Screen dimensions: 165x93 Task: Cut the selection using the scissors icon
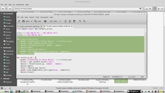pos(65,21)
